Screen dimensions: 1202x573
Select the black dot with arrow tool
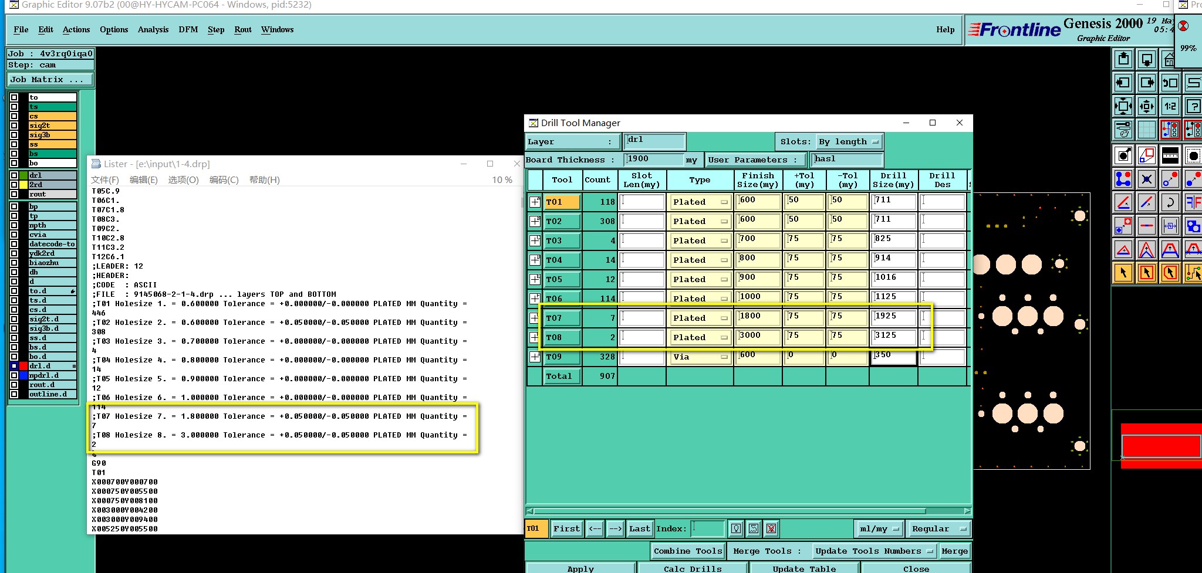coord(1123,155)
